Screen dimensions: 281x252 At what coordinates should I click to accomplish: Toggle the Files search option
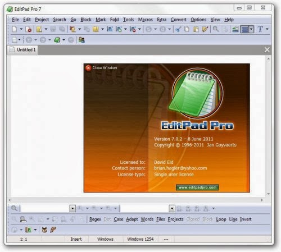161,219
